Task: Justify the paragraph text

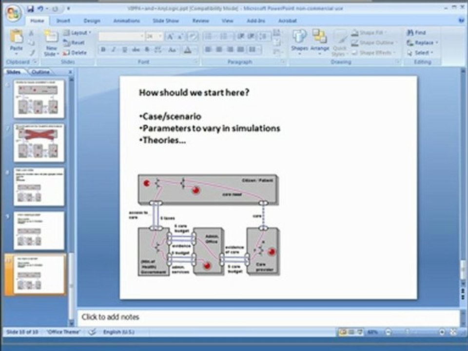Action: point(240,50)
